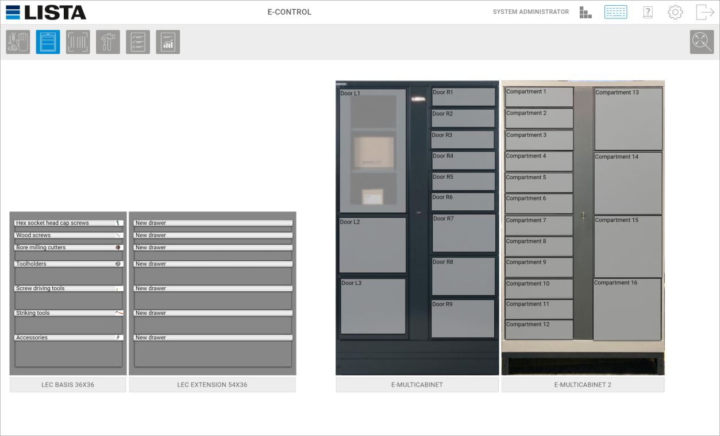Select the LEC BASIS 36X36 label
Viewport: 720px width, 436px height.
coord(68,385)
